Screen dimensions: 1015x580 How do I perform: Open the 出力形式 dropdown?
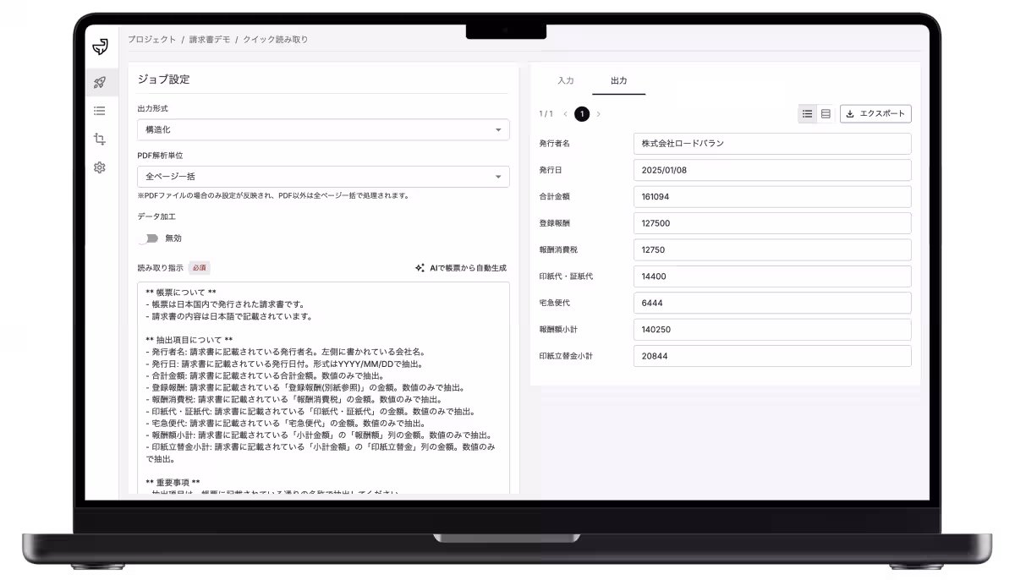[323, 129]
